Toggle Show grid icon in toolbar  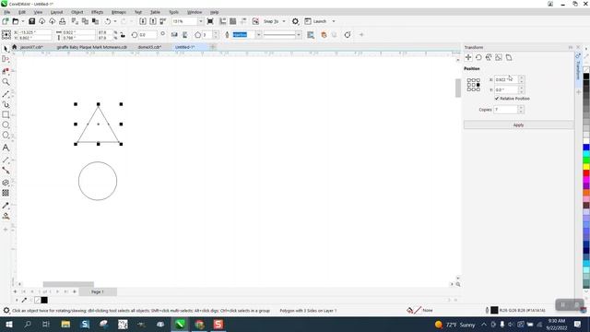(x=233, y=21)
